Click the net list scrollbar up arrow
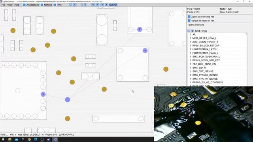 click(246, 34)
